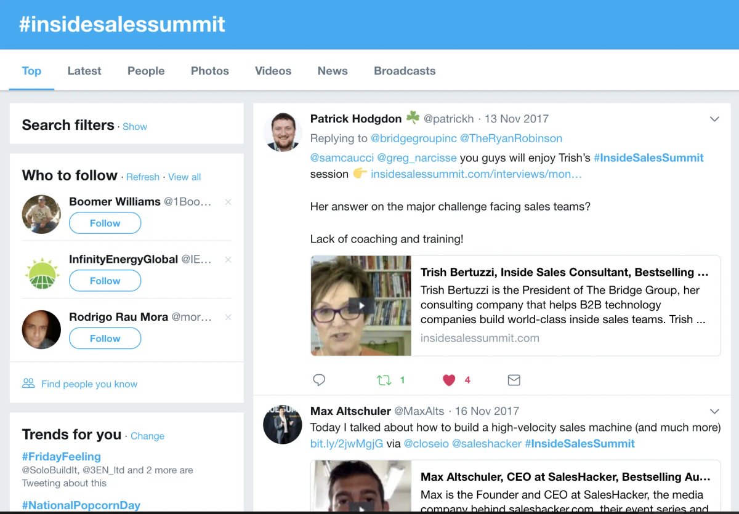Open Max Altschuler, CEO at SalesHacker card title
The height and width of the screenshot is (514, 739).
pos(565,477)
